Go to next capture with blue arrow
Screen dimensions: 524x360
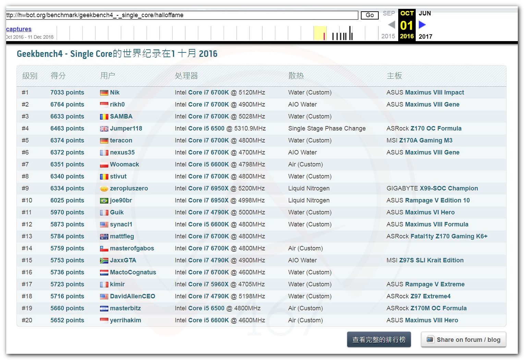(x=422, y=25)
